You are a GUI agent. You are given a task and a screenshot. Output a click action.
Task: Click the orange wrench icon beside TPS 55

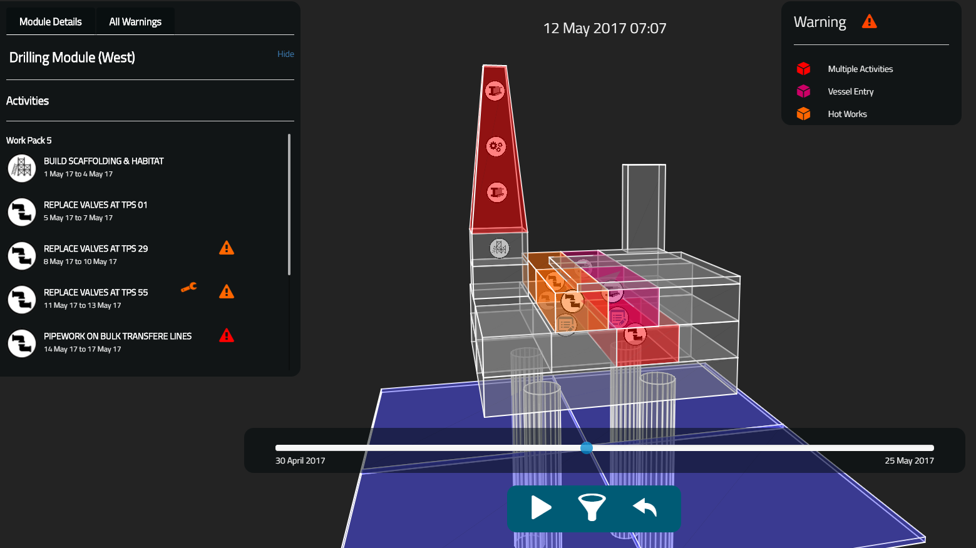[188, 287]
